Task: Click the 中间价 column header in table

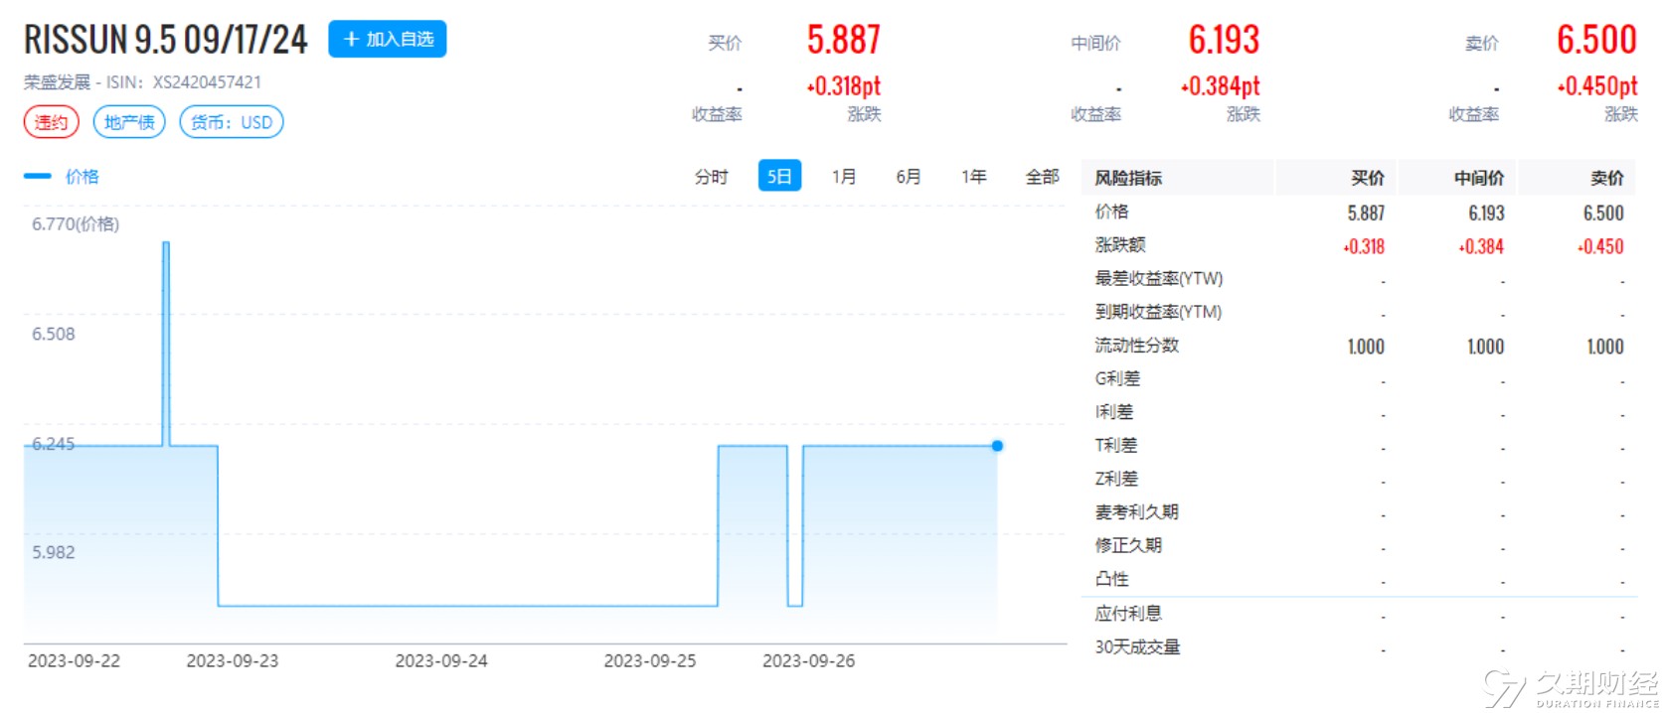Action: click(x=1478, y=178)
